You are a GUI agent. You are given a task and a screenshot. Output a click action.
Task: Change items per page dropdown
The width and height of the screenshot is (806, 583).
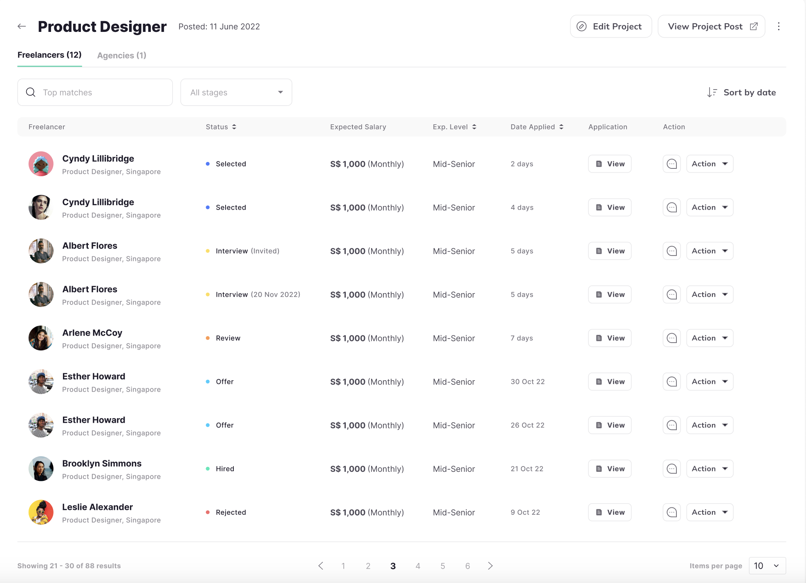click(767, 566)
